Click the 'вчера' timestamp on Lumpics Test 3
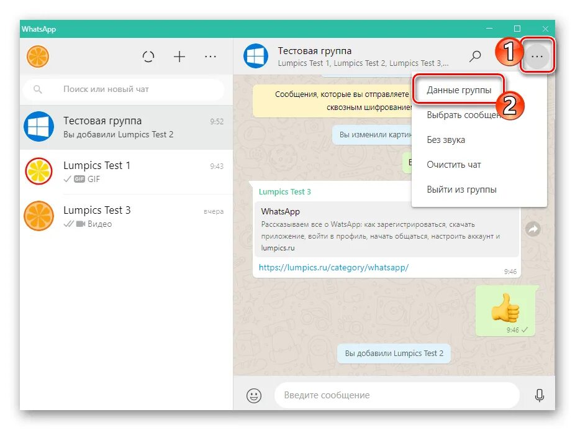The width and height of the screenshot is (575, 430). click(214, 211)
